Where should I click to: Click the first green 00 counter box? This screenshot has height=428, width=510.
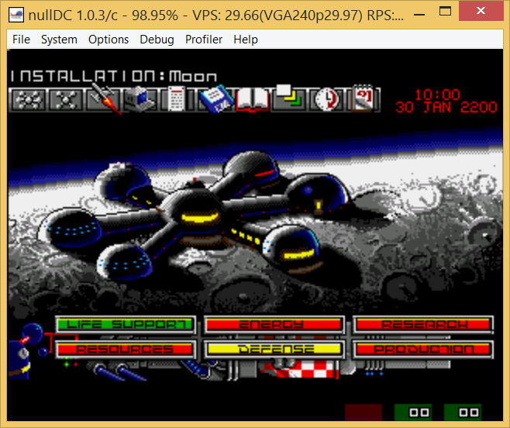pos(413,412)
